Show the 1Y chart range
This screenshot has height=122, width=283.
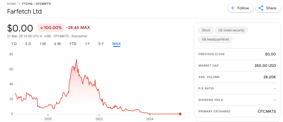pyautogui.click(x=87, y=44)
